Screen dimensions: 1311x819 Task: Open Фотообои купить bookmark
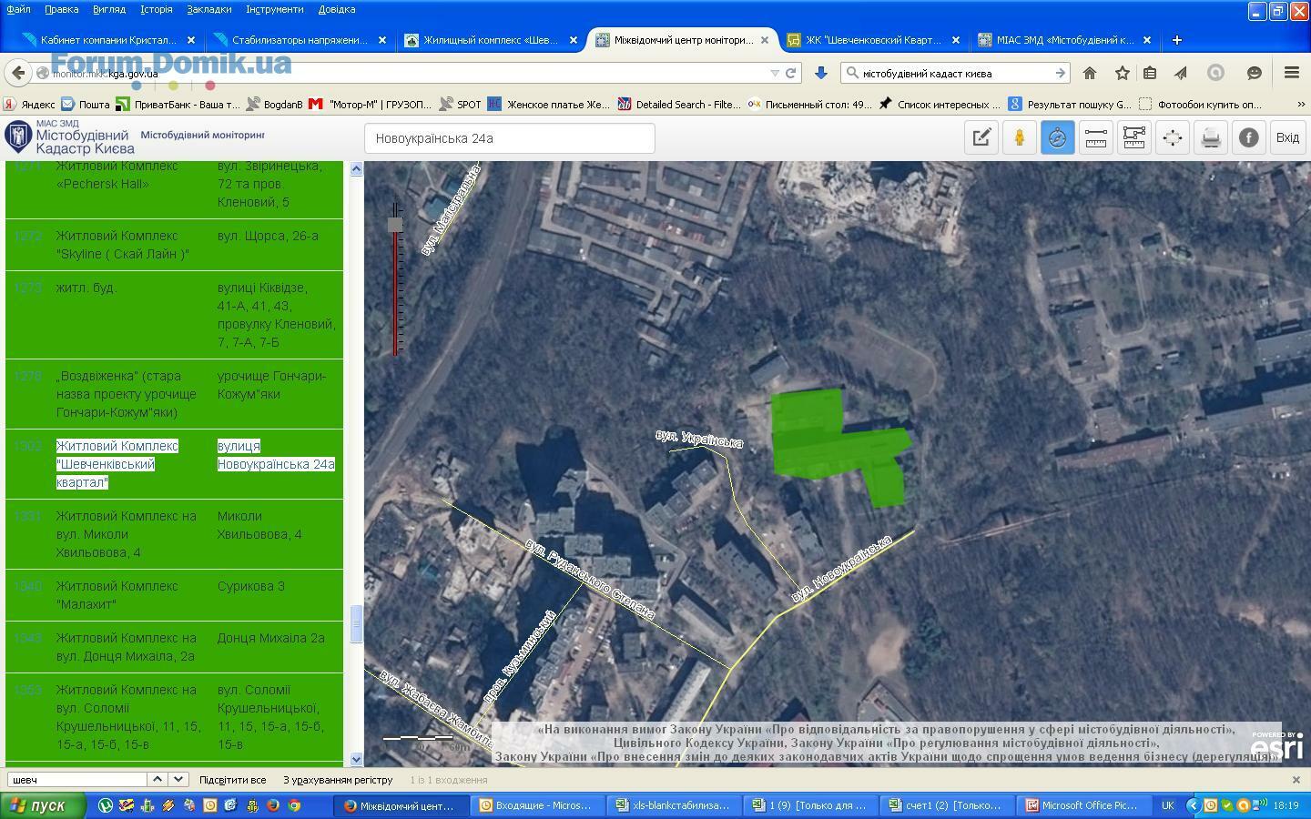pyautogui.click(x=1201, y=104)
